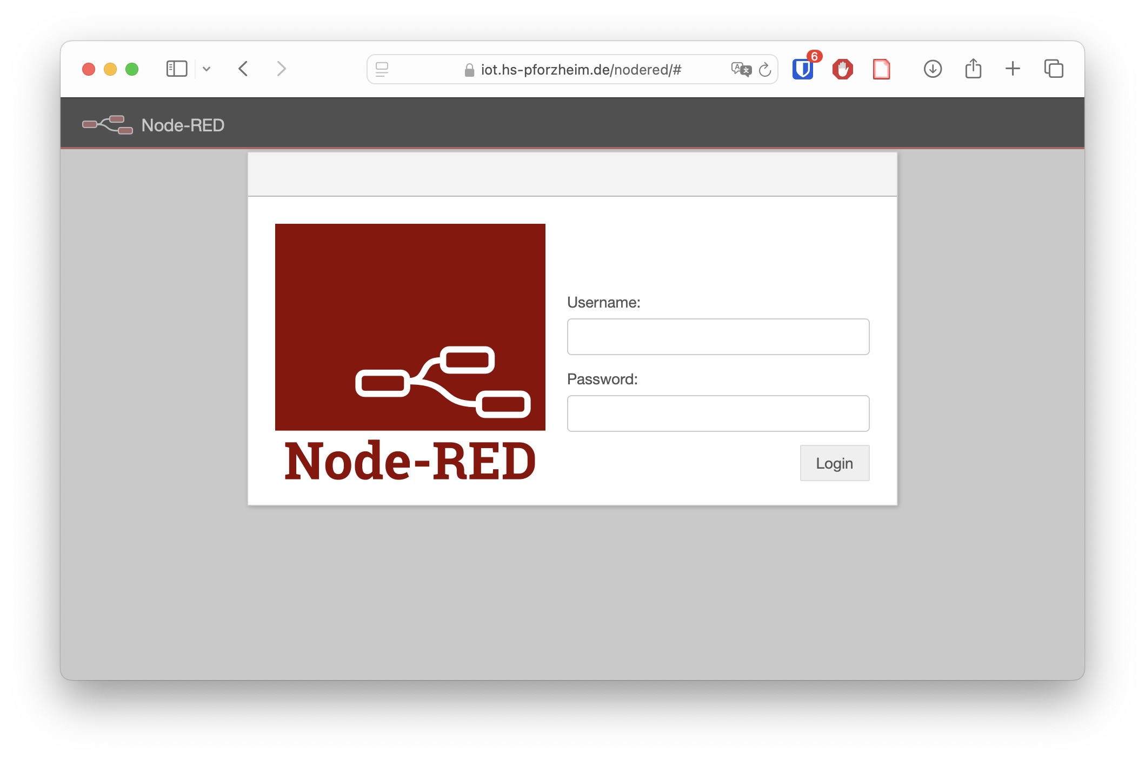
Task: Click the Node-RED logo in the header
Action: [x=107, y=124]
